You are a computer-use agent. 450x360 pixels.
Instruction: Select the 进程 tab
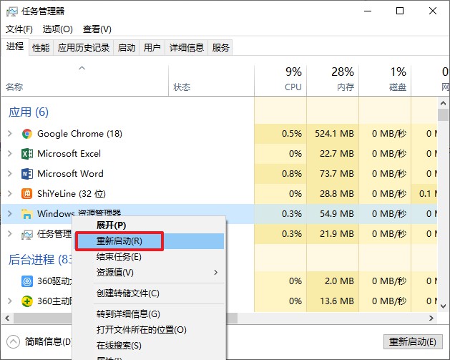(15, 47)
